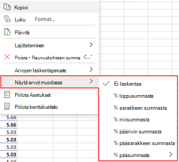This screenshot has width=179, height=162.
Task: Select % pääsummasta option
Action: click(x=138, y=155)
